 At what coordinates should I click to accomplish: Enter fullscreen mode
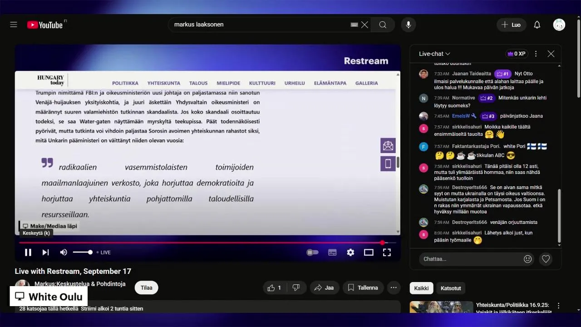(x=387, y=252)
